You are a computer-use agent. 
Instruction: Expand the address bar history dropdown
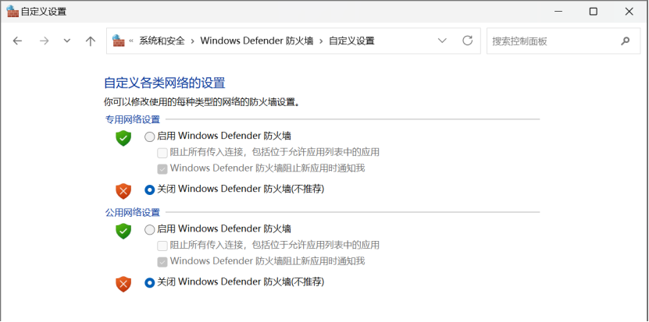(x=442, y=41)
